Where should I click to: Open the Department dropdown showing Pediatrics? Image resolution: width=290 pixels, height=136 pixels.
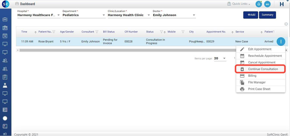(x=84, y=15)
